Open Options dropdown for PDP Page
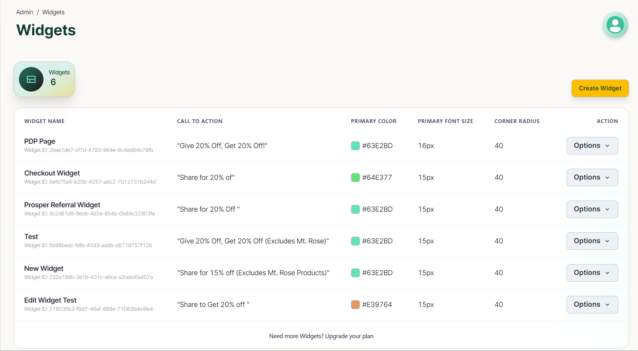The image size is (638, 351). [x=592, y=145]
